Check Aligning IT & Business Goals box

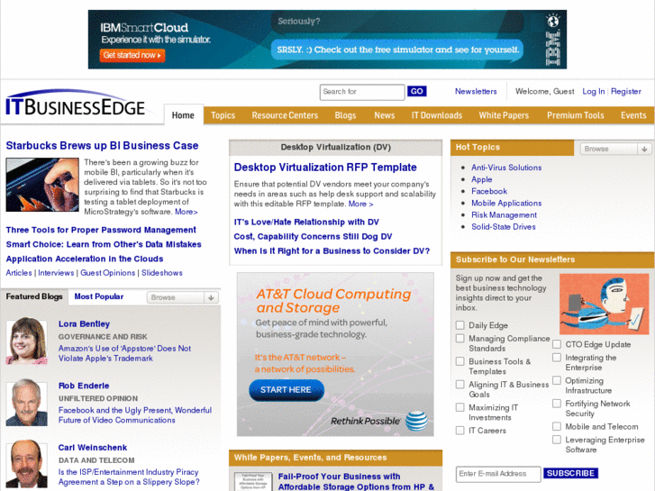point(459,384)
